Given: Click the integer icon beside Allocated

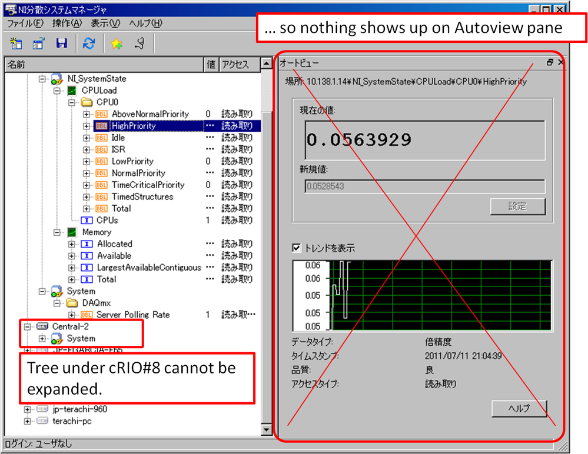Looking at the screenshot, I should coord(87,244).
